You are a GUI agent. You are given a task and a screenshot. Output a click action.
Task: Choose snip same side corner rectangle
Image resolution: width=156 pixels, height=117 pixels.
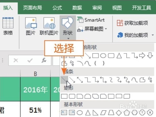[88, 96]
